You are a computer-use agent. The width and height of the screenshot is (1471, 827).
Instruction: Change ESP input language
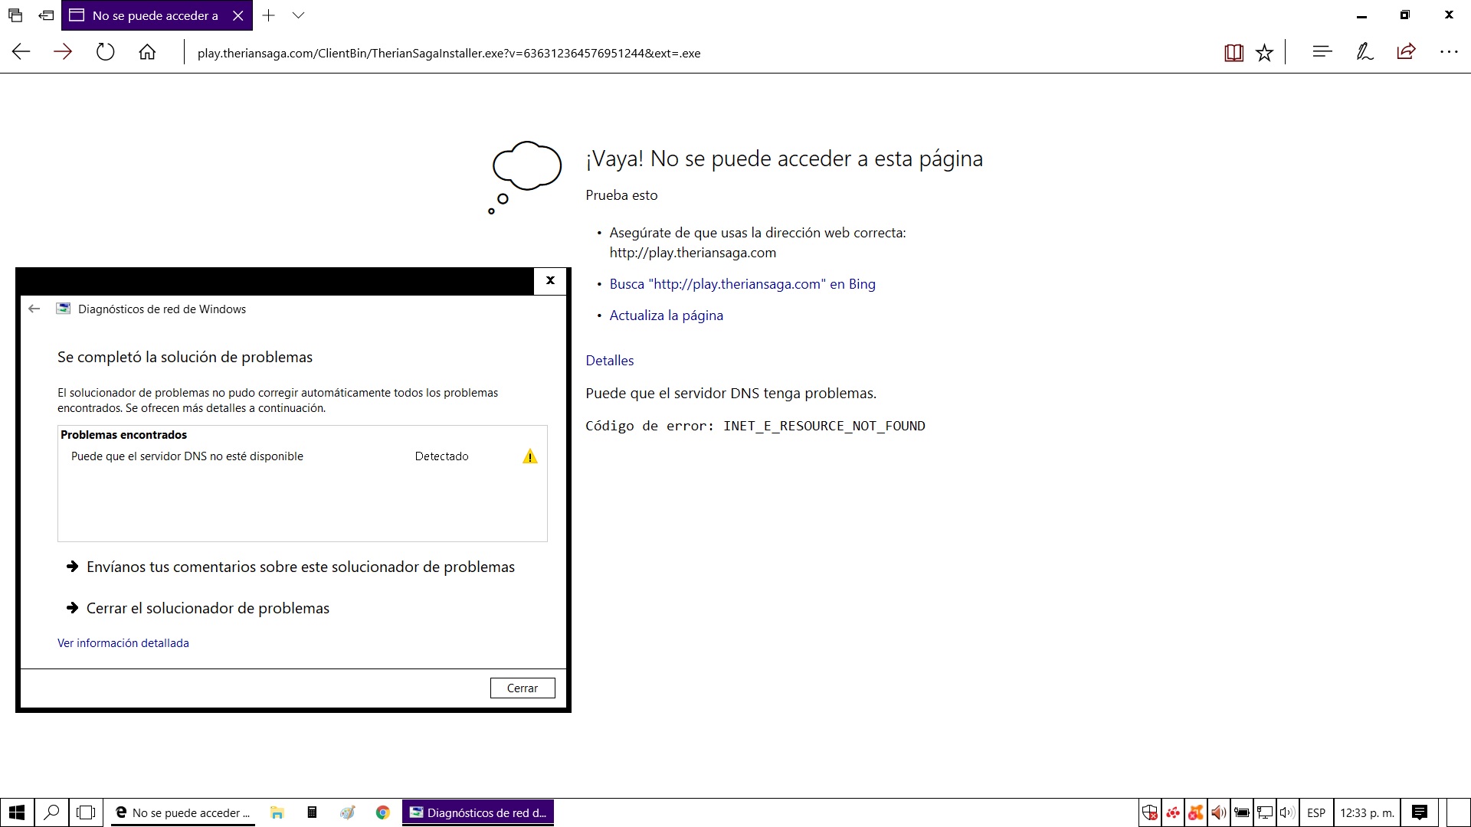click(x=1316, y=812)
